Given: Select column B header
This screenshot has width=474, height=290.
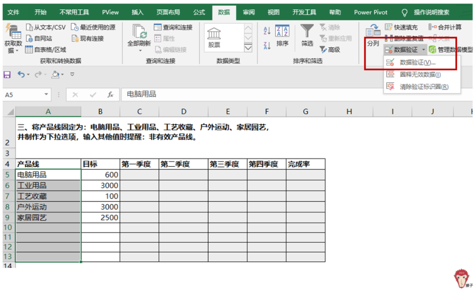Looking at the screenshot, I should (x=101, y=112).
